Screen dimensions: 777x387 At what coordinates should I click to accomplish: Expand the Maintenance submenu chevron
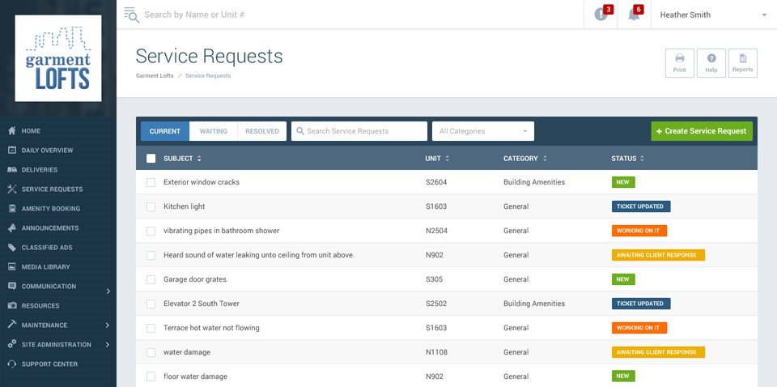tap(108, 325)
